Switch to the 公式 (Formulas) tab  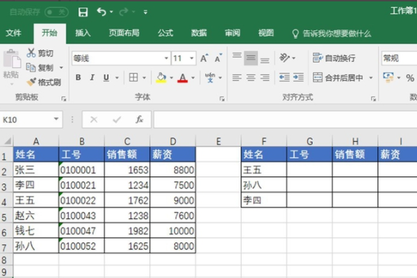tap(165, 33)
